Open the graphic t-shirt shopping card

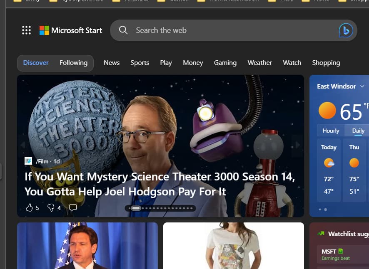[234, 246]
